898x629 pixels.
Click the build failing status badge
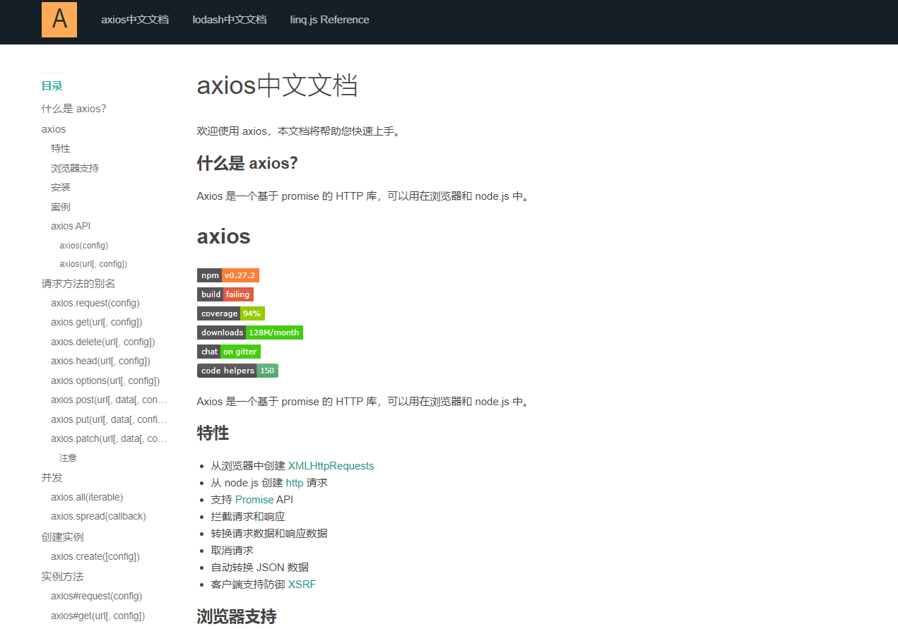click(225, 294)
